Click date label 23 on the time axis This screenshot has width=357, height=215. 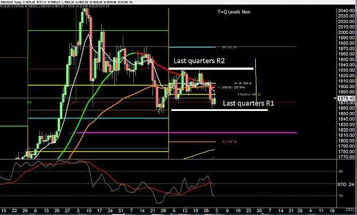(x=248, y=210)
